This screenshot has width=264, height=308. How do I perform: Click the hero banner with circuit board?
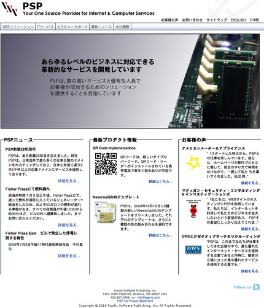click(x=130, y=81)
